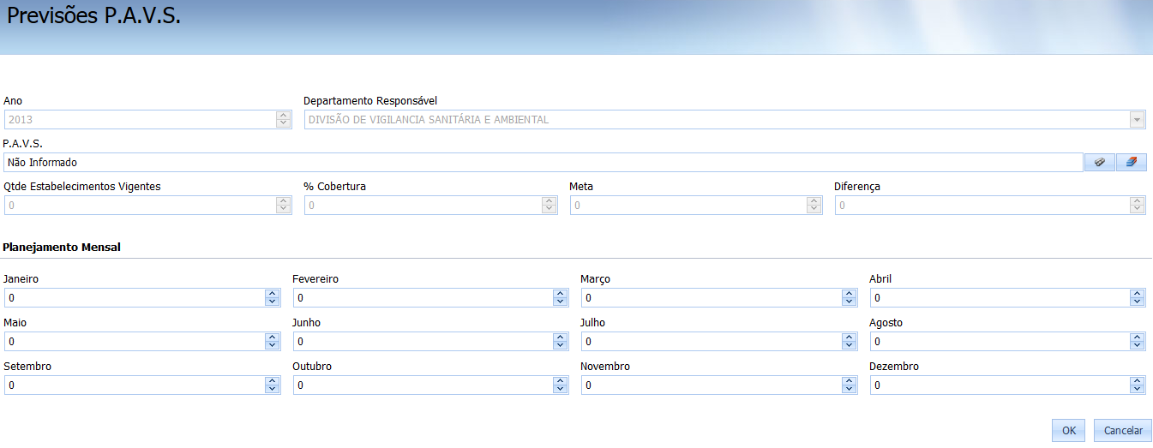Clear the P.A.V.S. field with the eraser icon
The width and height of the screenshot is (1153, 448).
pos(1132,162)
